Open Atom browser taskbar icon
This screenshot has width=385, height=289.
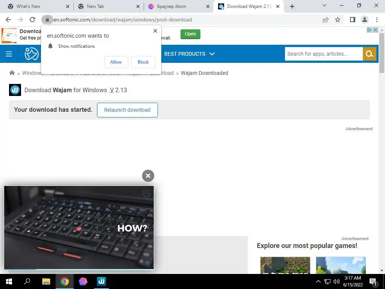(x=83, y=281)
